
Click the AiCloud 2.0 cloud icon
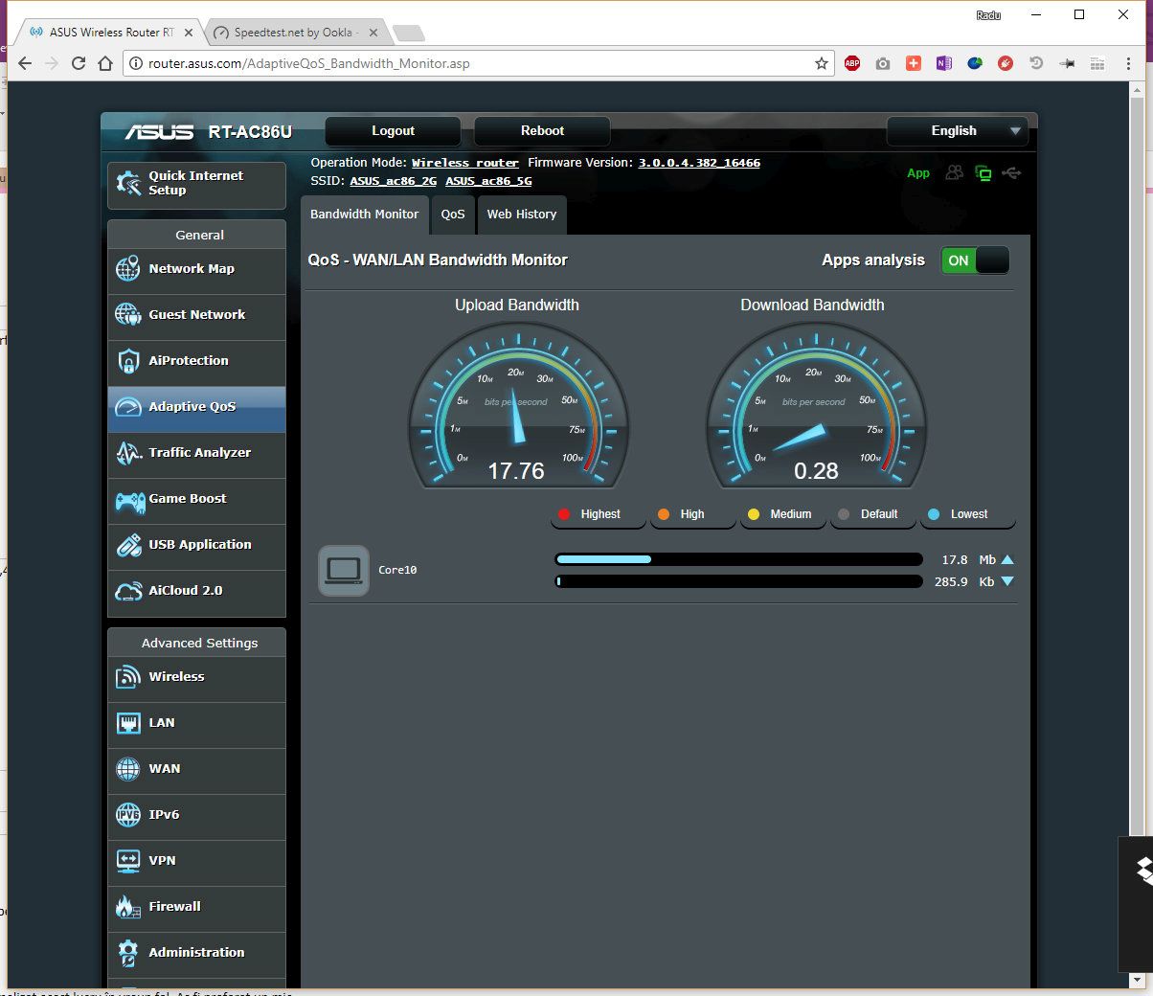pos(128,591)
